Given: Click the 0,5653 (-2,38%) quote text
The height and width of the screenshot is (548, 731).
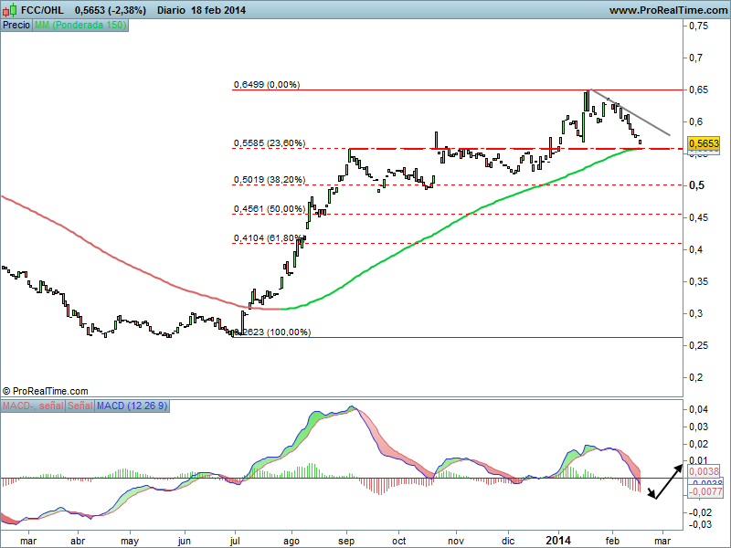Looking at the screenshot, I should (111, 10).
